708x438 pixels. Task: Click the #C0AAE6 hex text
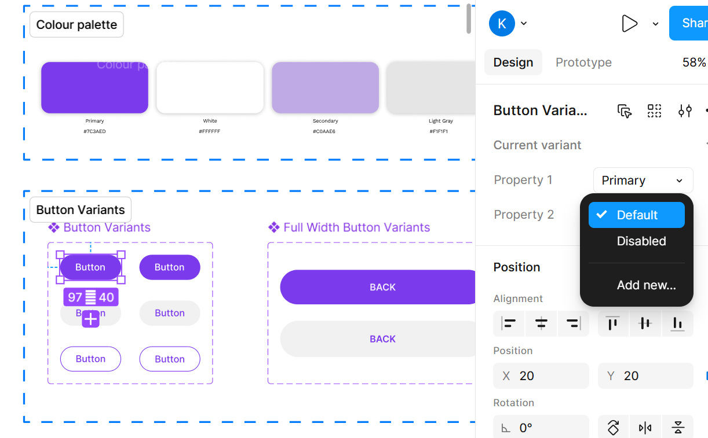pos(325,131)
